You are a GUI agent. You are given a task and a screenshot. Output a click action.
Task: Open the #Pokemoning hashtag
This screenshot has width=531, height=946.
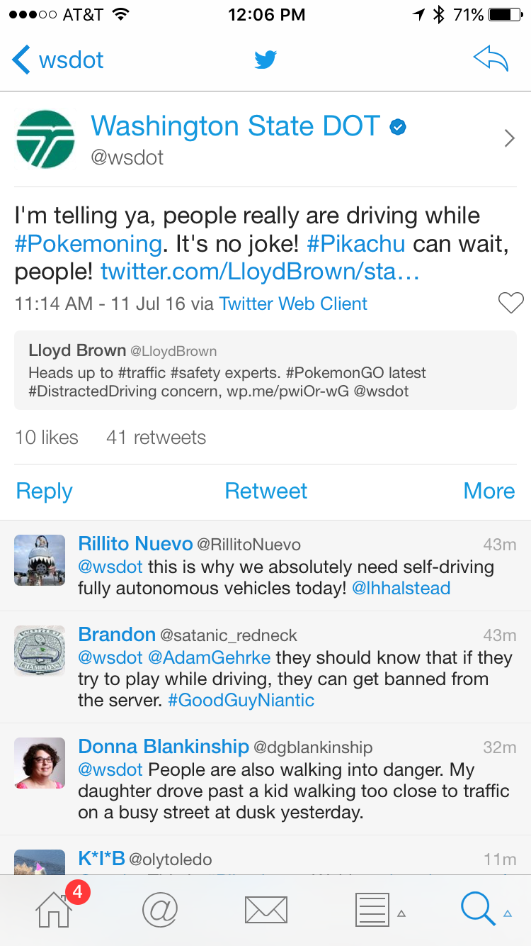[x=88, y=243]
